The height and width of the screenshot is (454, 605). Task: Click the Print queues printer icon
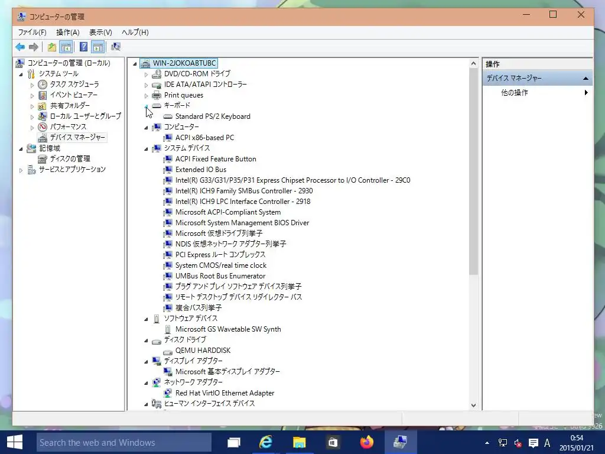click(x=156, y=95)
